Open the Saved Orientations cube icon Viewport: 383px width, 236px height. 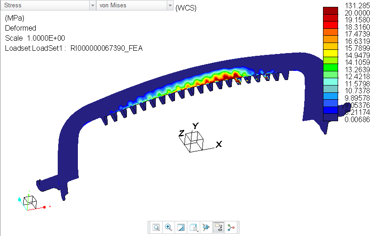193,227
